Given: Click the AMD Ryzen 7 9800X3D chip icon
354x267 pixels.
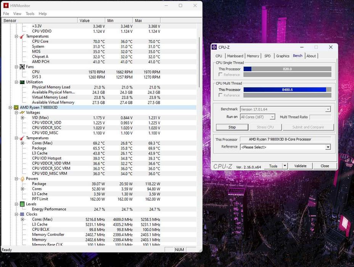Looking at the screenshot, I should pyautogui.click(x=16, y=108).
